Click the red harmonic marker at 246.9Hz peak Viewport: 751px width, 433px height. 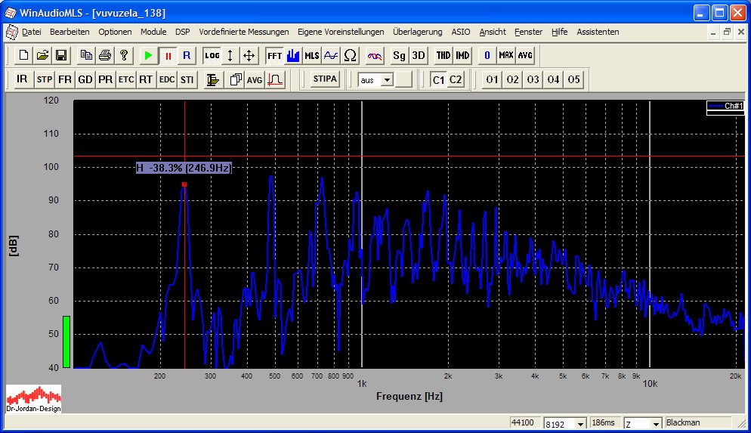coord(184,184)
